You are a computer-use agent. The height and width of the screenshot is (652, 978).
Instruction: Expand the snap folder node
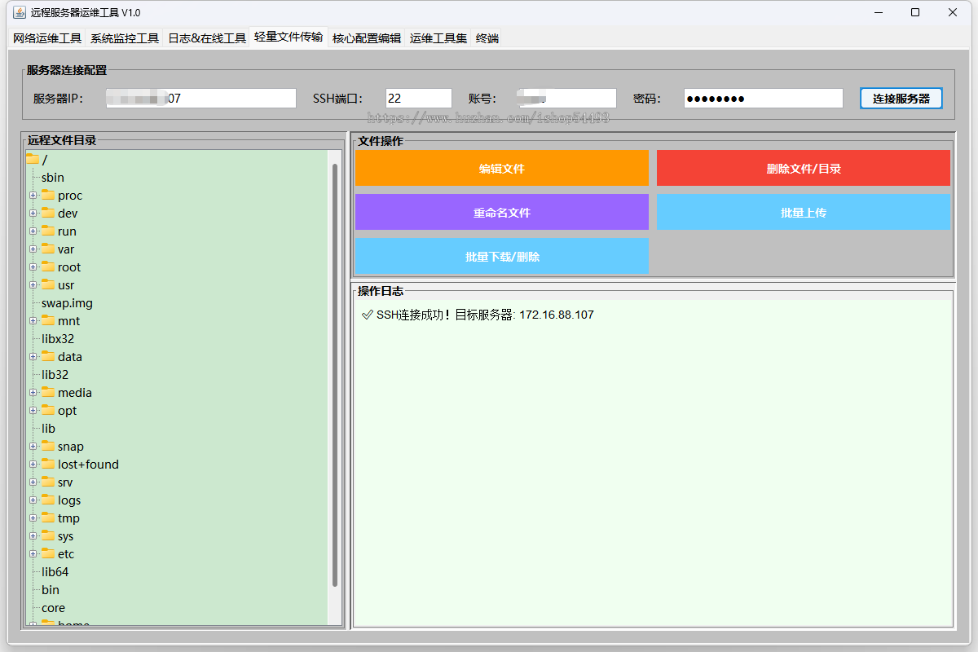pyautogui.click(x=33, y=447)
